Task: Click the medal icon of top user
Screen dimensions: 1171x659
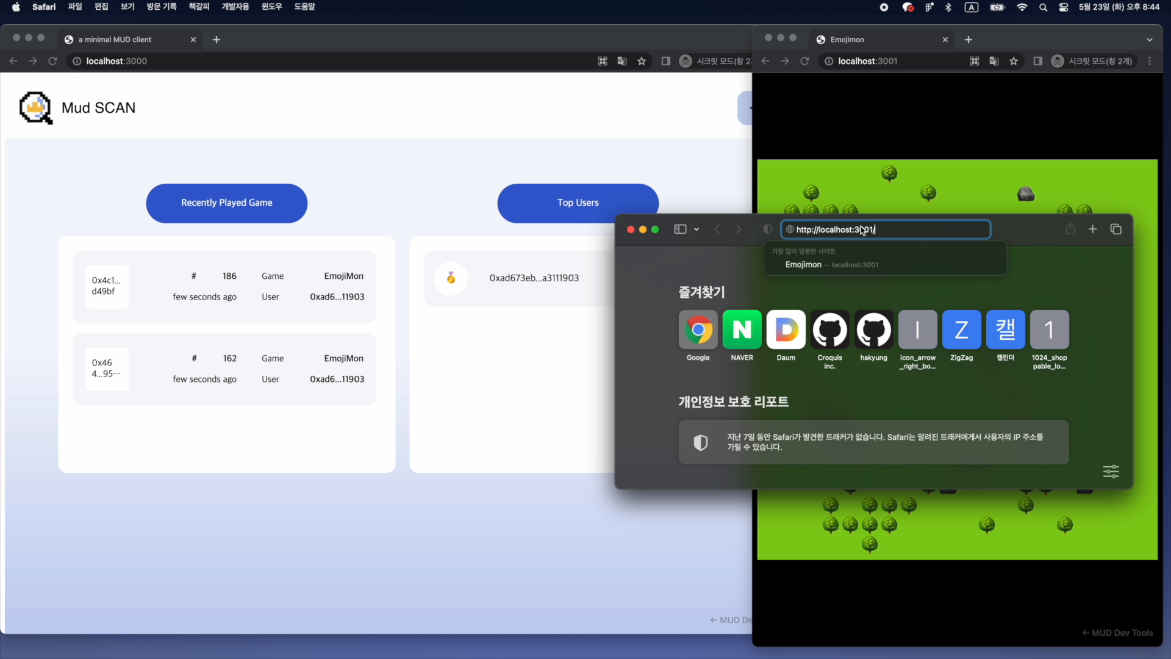Action: [451, 278]
